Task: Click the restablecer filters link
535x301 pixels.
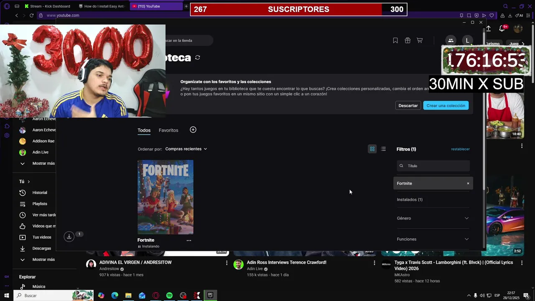Action: tap(460, 149)
